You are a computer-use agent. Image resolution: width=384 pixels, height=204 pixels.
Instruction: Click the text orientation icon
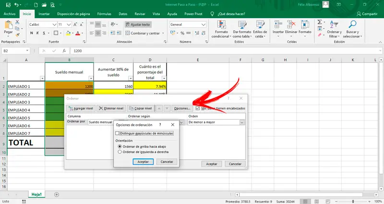tap(113, 24)
